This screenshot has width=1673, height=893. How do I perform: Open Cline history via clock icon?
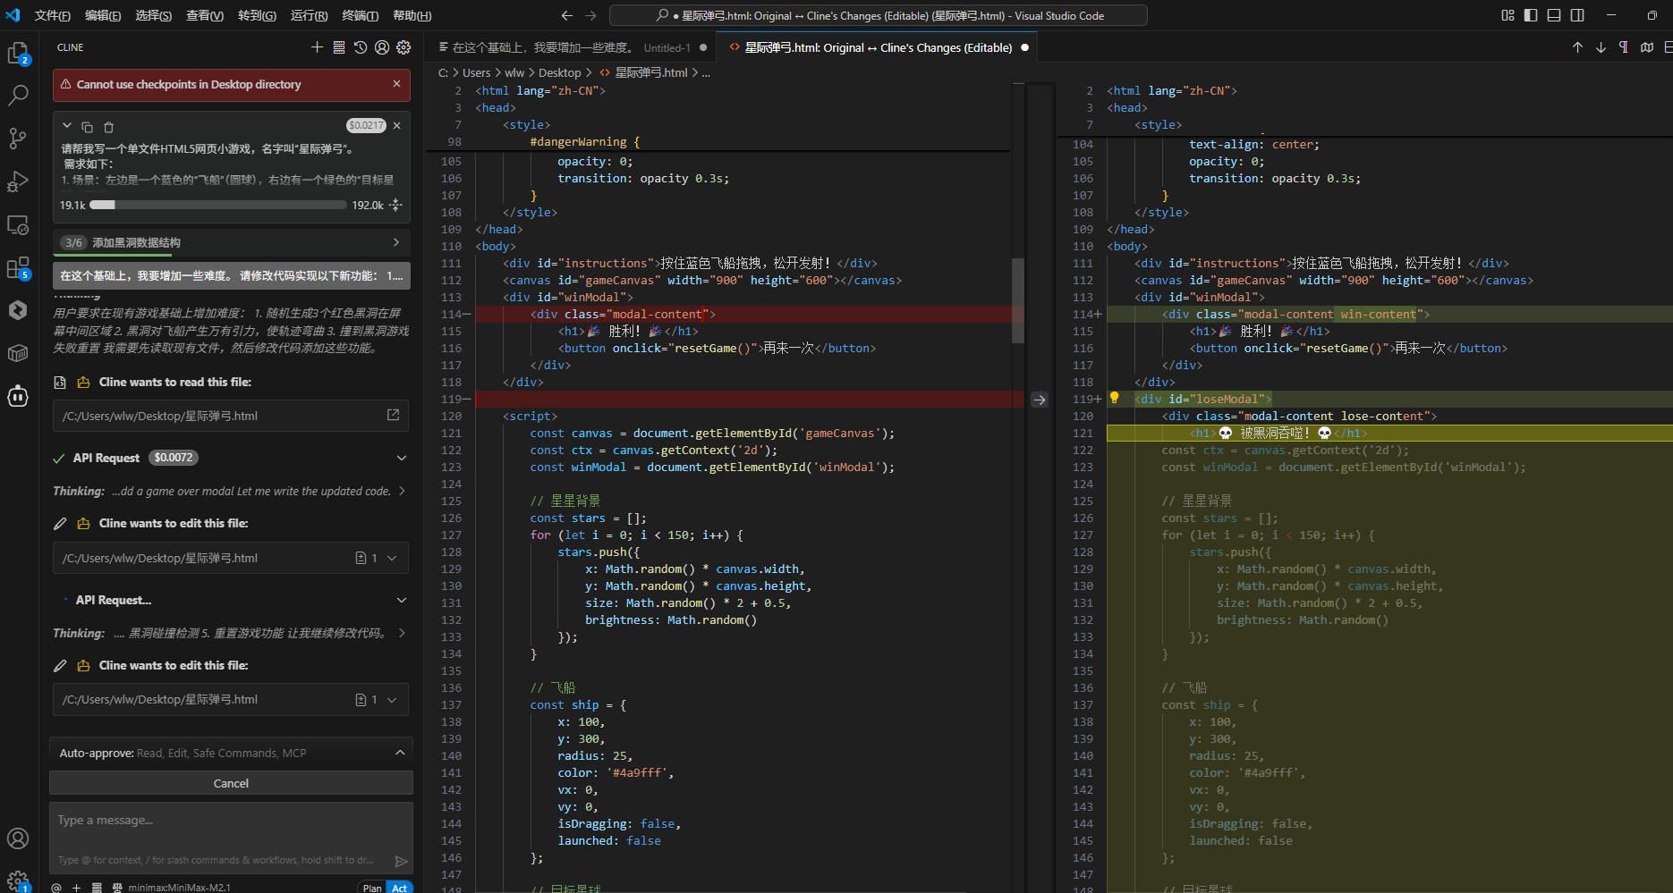click(361, 47)
